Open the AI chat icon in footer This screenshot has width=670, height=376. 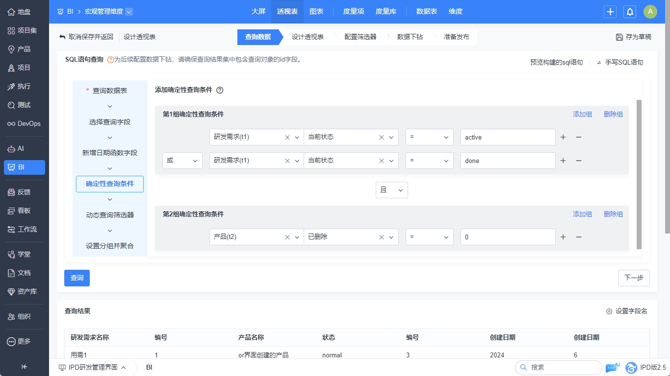click(612, 367)
